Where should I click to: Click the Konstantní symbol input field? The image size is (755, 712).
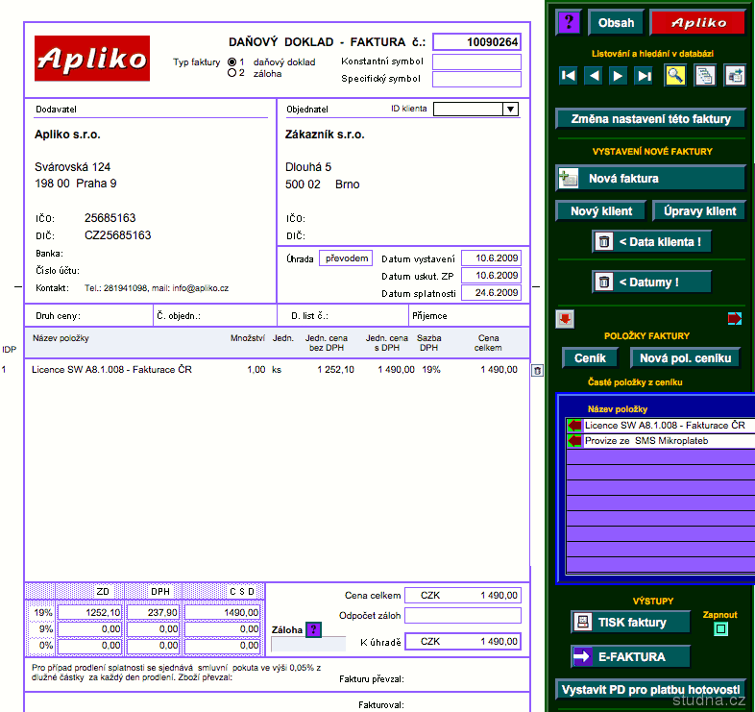coord(476,61)
